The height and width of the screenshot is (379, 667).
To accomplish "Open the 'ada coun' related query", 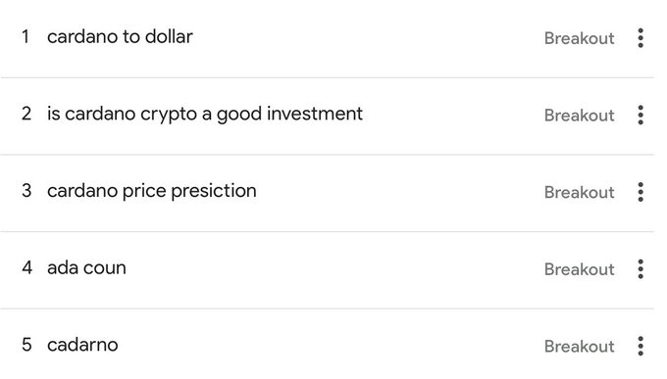I will click(x=86, y=268).
